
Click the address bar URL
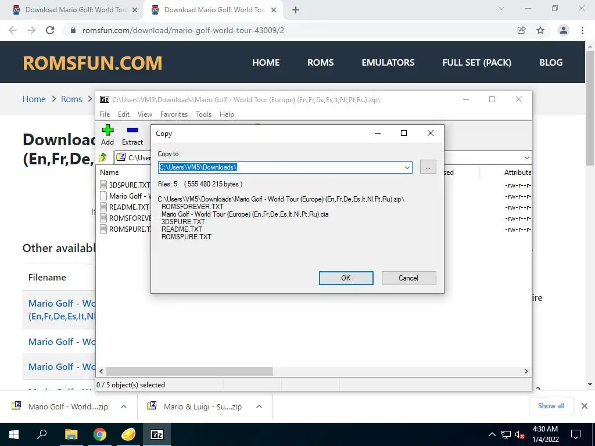[183, 30]
